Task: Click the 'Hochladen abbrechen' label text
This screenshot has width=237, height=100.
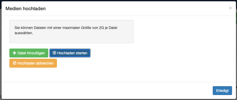Action: [x=35, y=63]
